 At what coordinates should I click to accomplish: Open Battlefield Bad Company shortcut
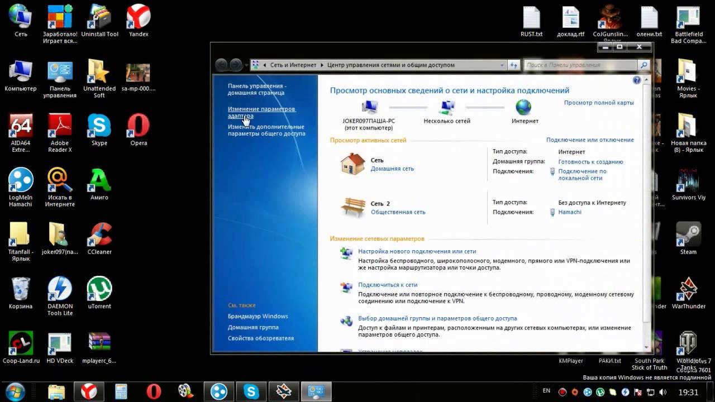(688, 24)
